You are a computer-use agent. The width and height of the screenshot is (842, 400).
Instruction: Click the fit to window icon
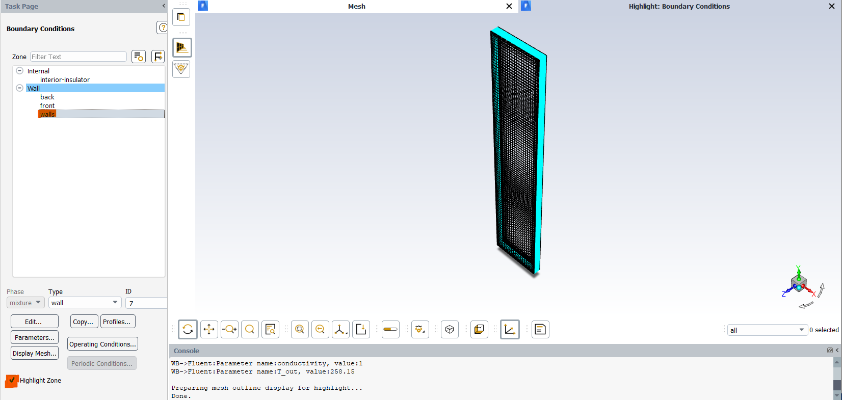300,329
